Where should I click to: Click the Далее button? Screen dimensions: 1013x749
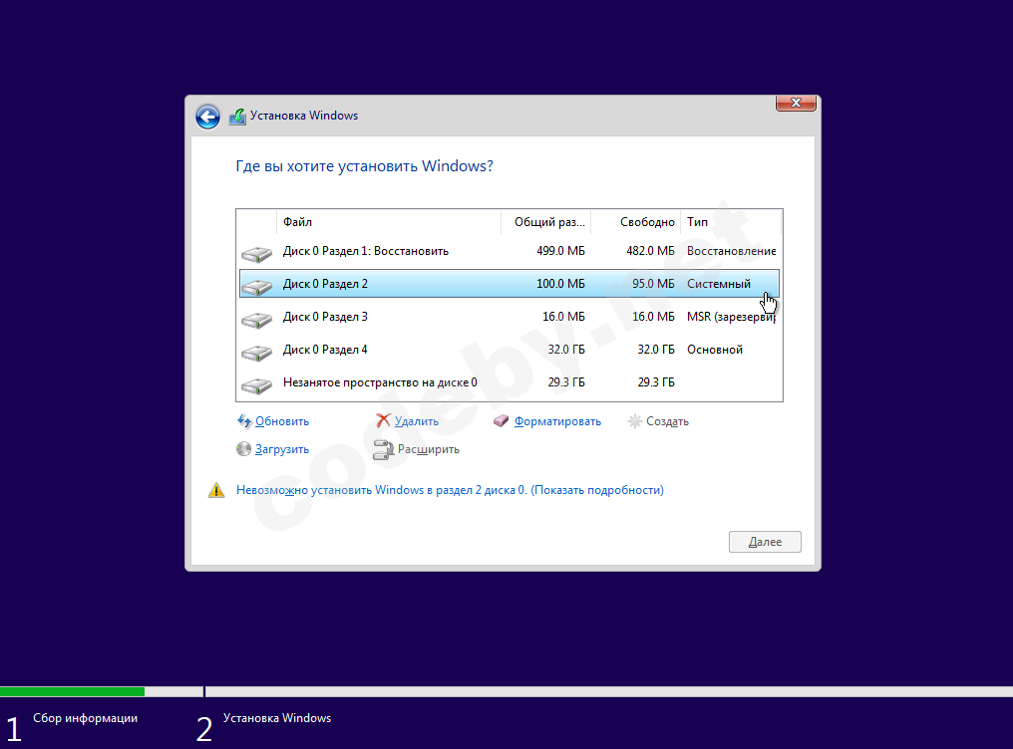click(765, 542)
